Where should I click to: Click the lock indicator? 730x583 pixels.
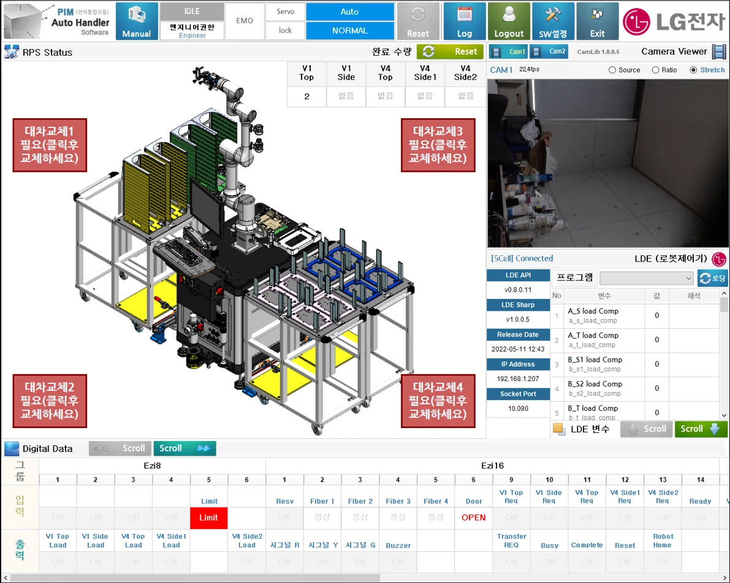(285, 31)
